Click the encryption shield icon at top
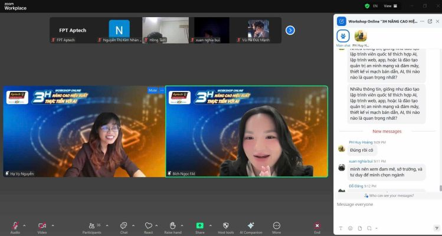This screenshot has height=236, width=442. tap(367, 6)
